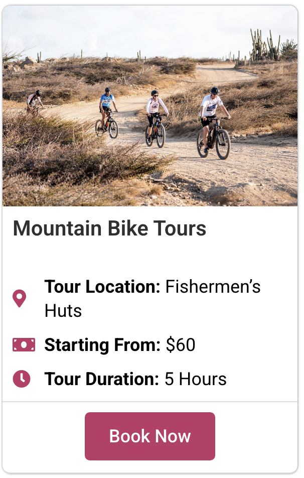The image size is (304, 478).
Task: Select the Tour Duration label
Action: click(102, 379)
